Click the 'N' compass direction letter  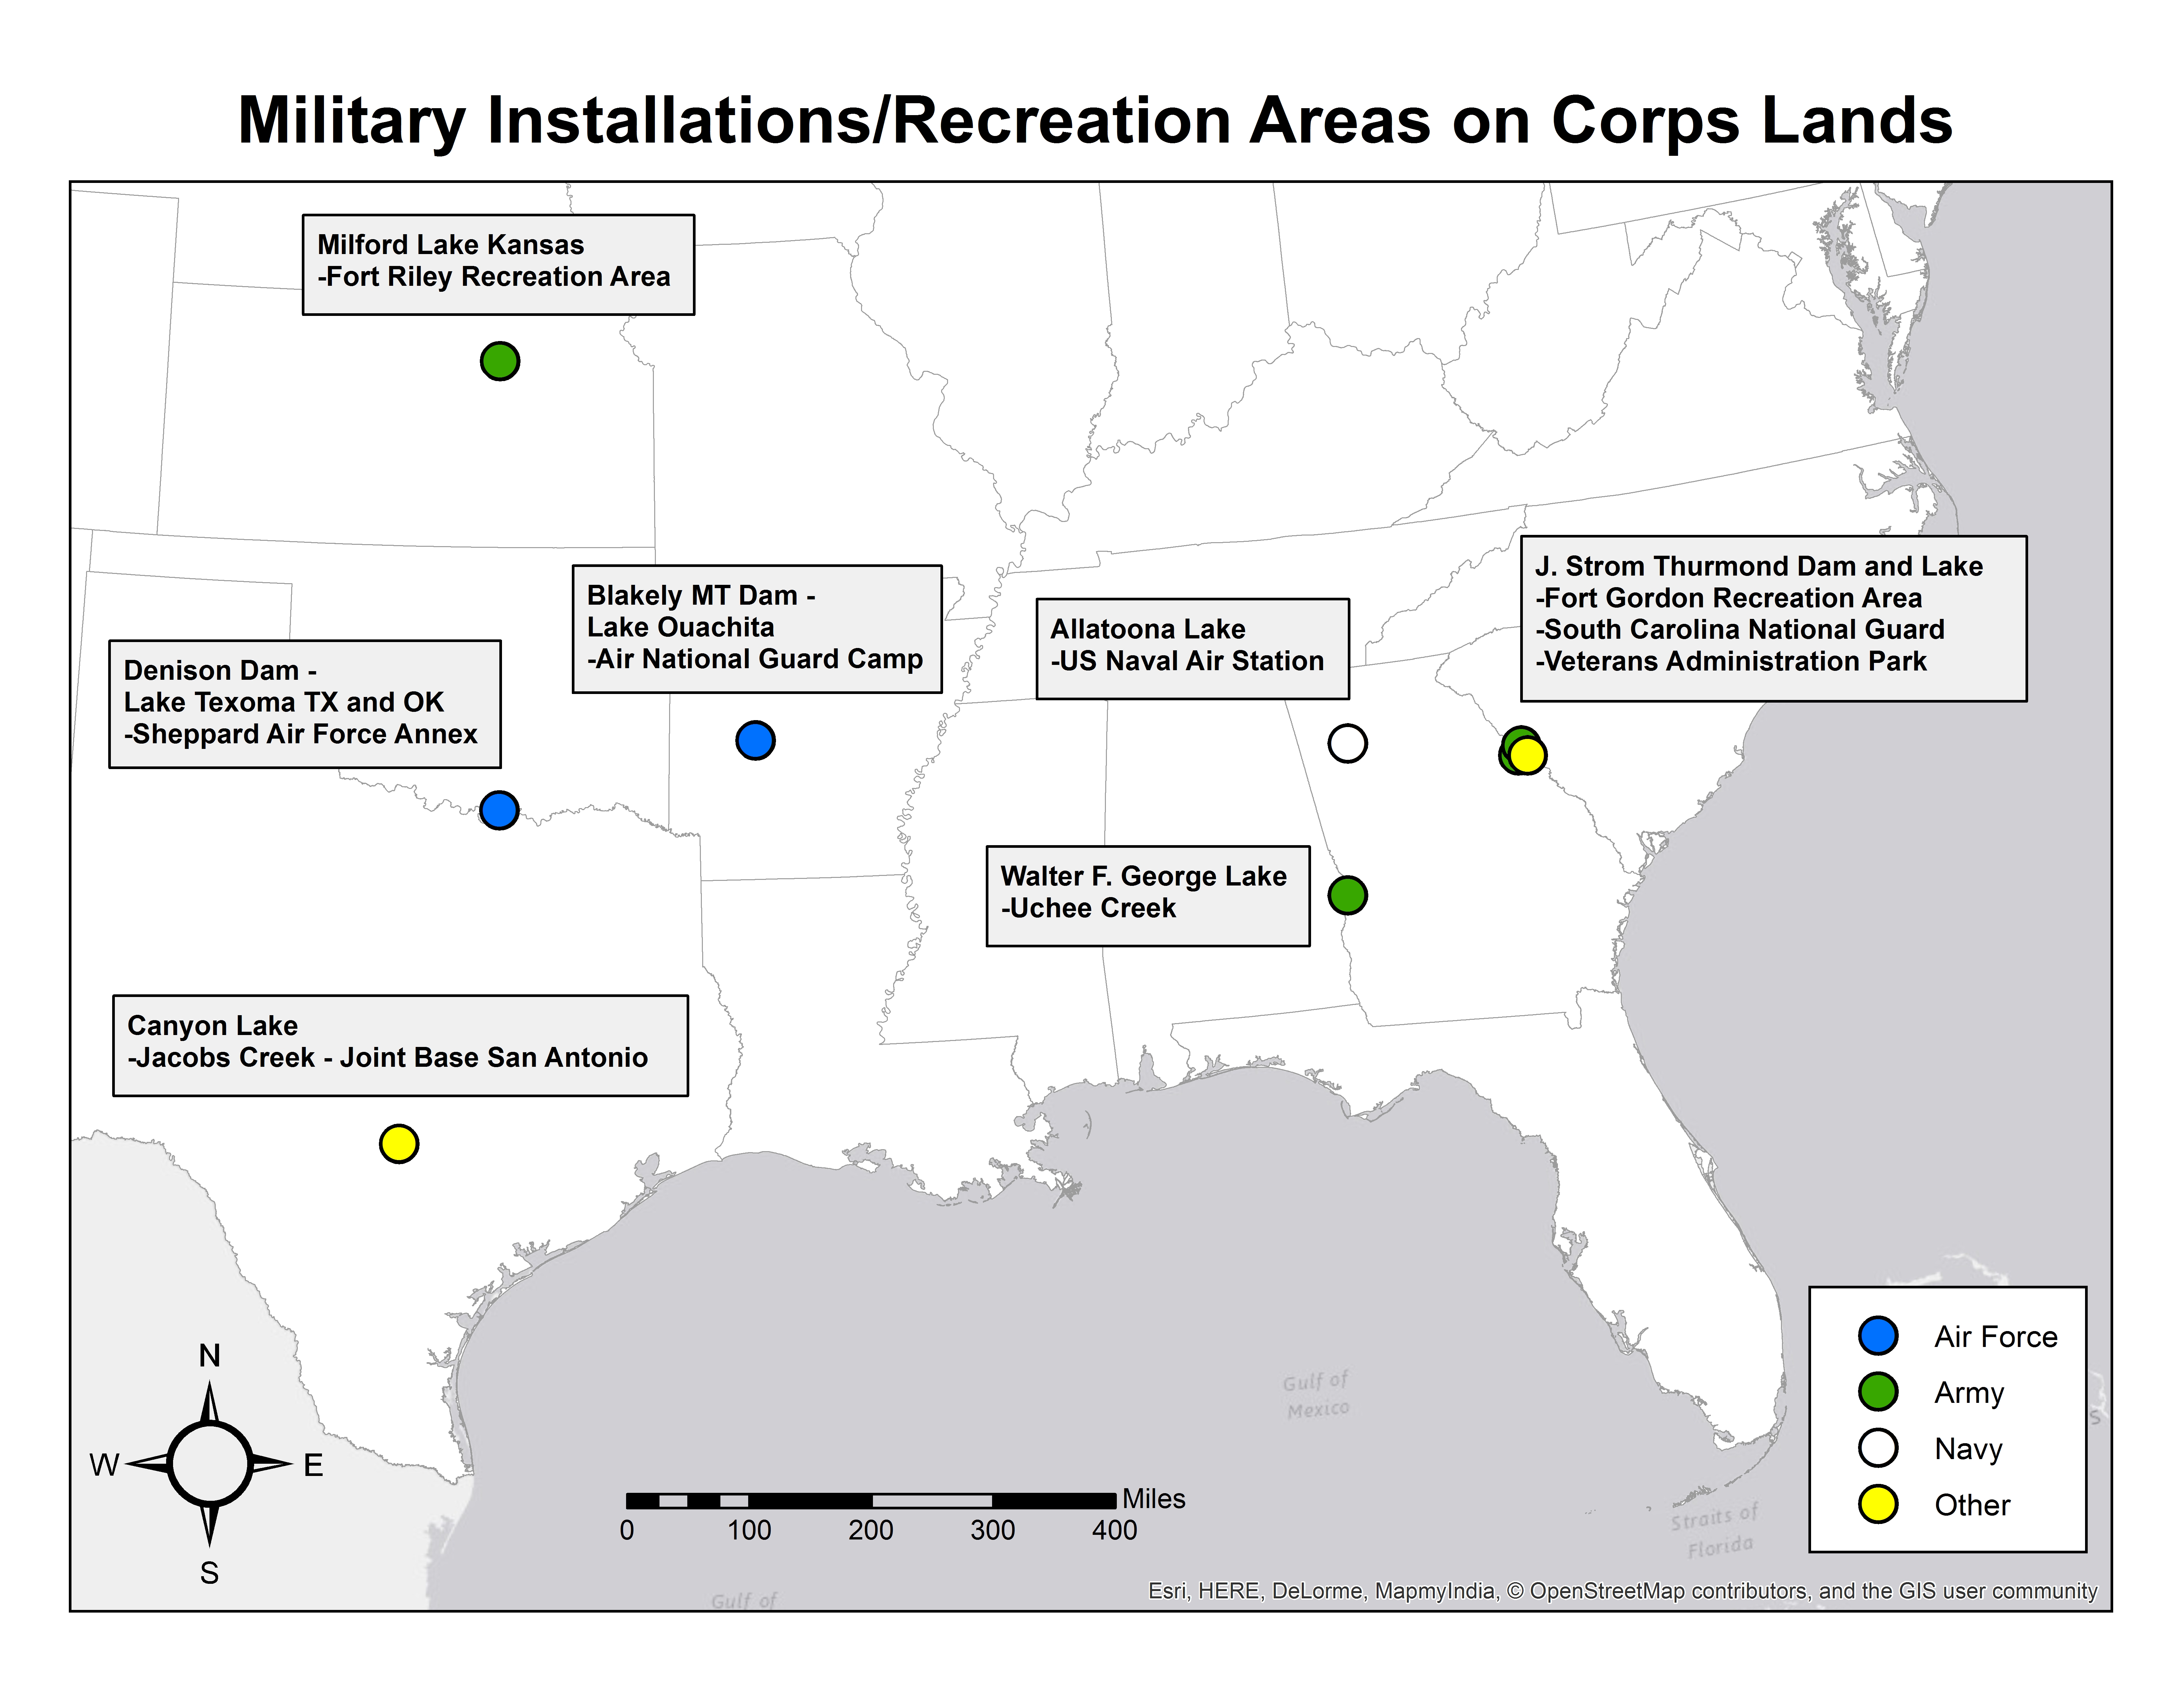pos(209,1356)
